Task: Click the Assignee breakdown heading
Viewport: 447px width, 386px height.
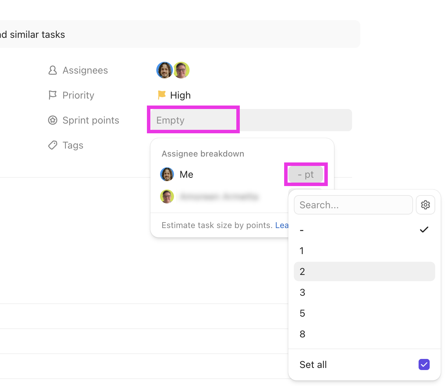Action: (203, 153)
